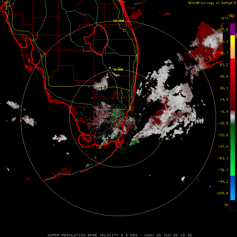Click the purple segment of the velocity color bar
Image resolution: width=237 pixels, height=237 pixels.
[233, 29]
